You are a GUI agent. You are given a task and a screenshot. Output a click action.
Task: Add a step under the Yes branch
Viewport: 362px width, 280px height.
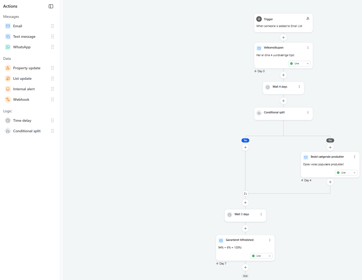pyautogui.click(x=245, y=147)
